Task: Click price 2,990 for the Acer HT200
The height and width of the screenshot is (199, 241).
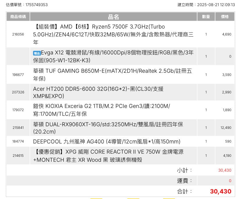Action: pyautogui.click(x=227, y=92)
